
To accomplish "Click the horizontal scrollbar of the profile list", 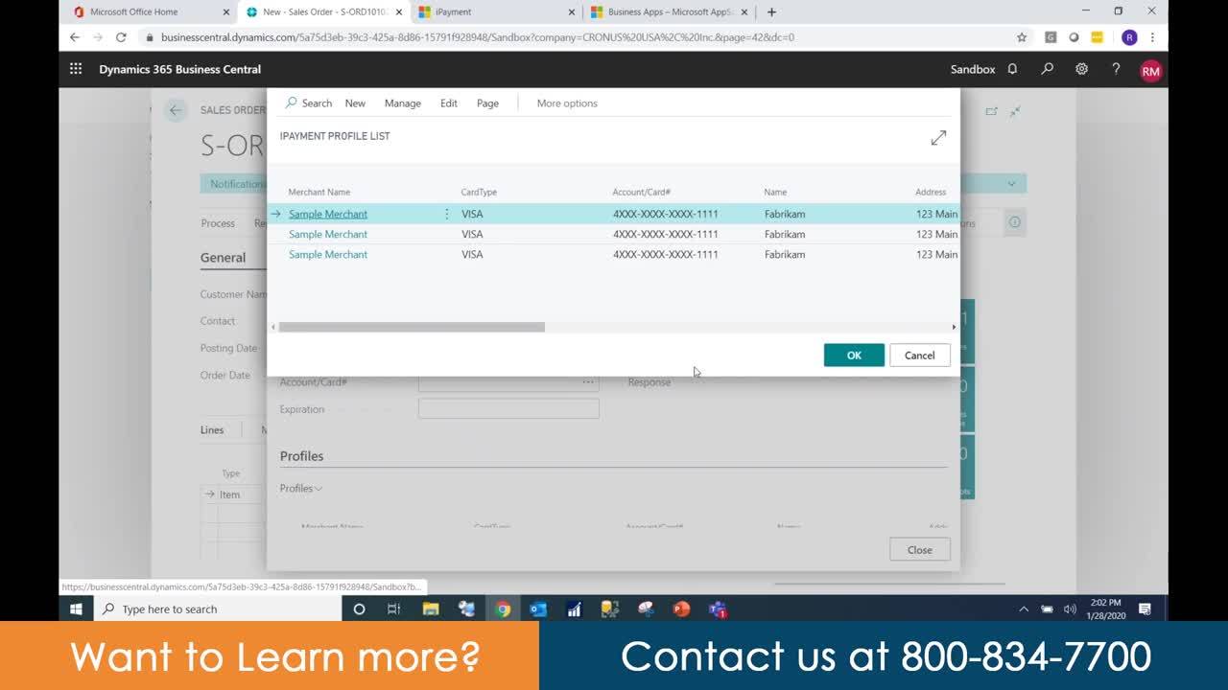I will (412, 327).
